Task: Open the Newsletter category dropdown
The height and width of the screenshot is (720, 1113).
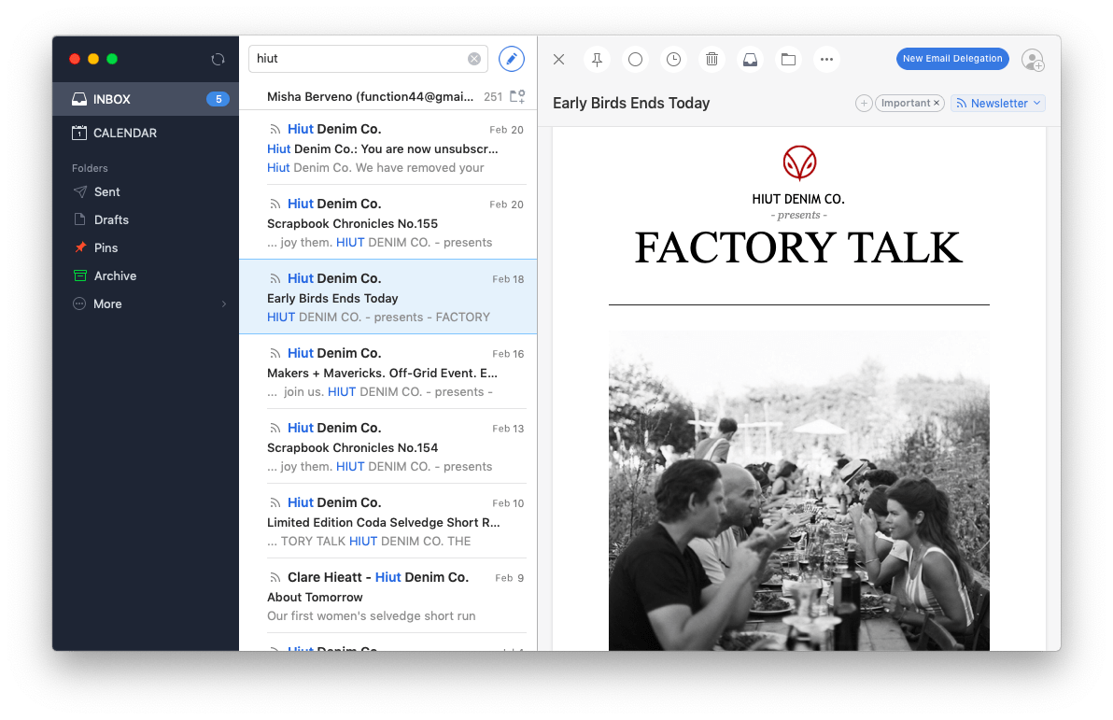Action: tap(998, 104)
